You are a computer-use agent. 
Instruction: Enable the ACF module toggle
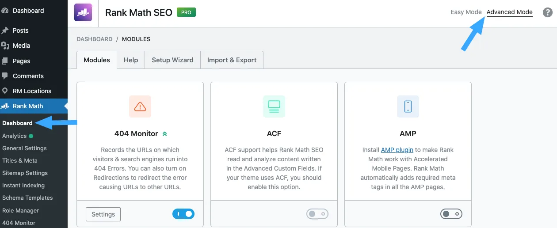[317, 214]
